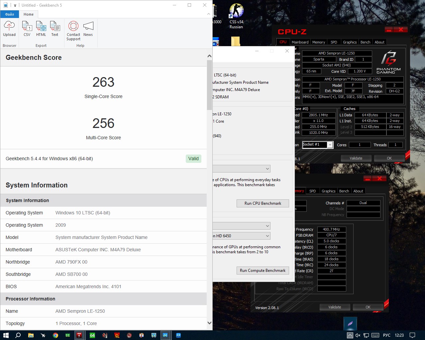Open AIDA64 green 64 taskbar icon
This screenshot has height=340, width=425.
[x=92, y=335]
